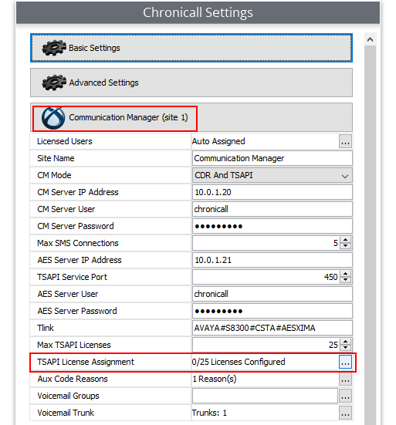Open the Basic Settings section

tap(191, 48)
